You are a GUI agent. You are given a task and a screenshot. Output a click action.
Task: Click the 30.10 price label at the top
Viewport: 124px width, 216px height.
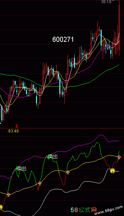(106, 2)
